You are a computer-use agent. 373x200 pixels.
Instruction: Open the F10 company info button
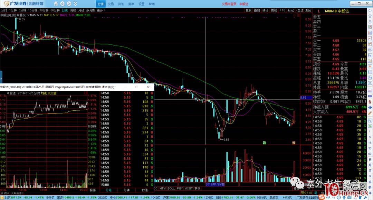tap(283, 10)
